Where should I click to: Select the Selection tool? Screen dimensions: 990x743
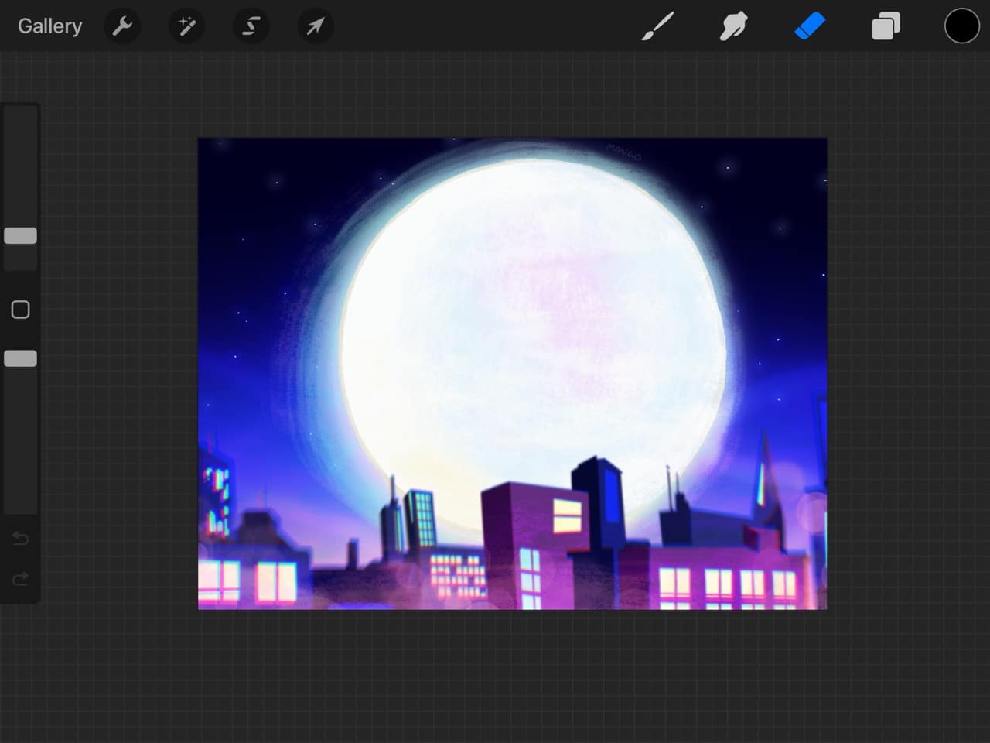[x=251, y=26]
